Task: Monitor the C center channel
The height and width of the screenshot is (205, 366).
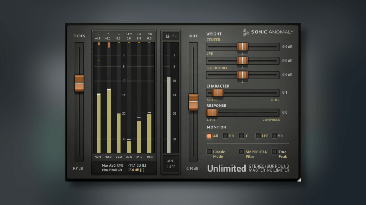Action: point(242,136)
